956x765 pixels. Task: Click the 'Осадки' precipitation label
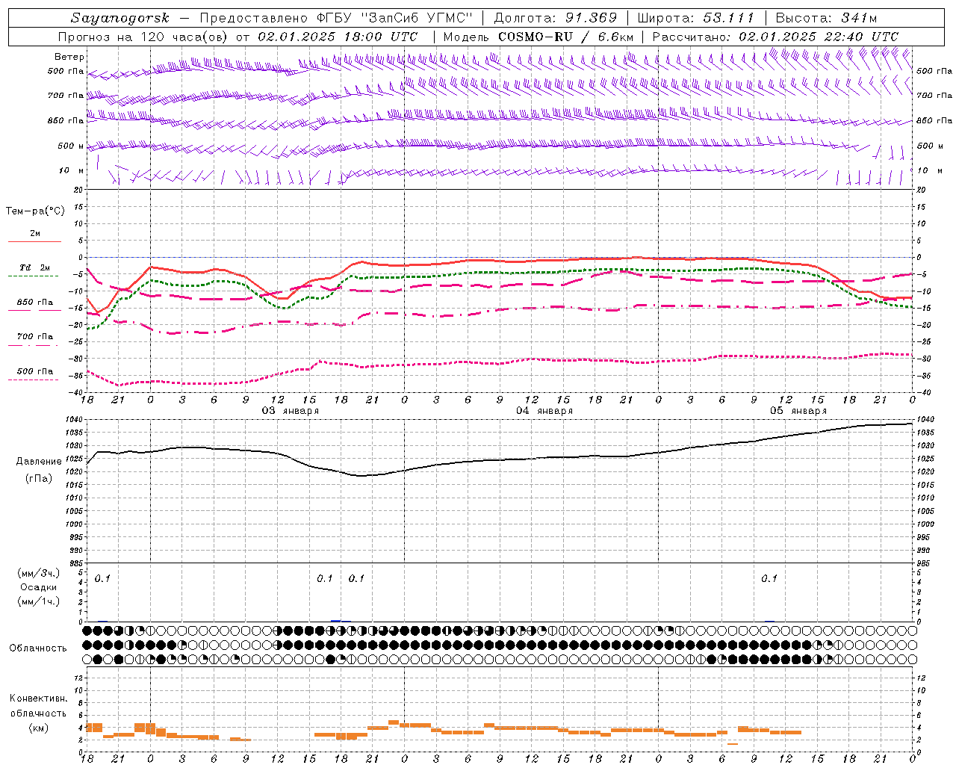pyautogui.click(x=38, y=587)
